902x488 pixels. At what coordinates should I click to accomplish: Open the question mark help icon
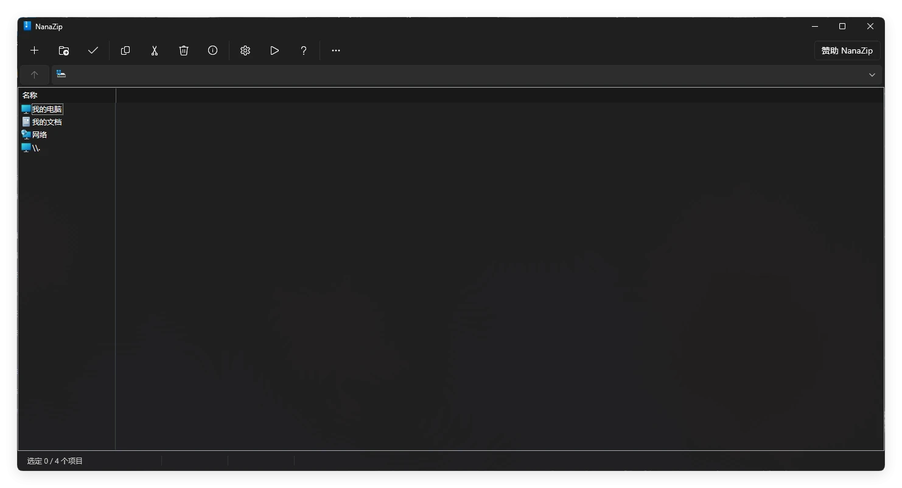click(x=304, y=51)
